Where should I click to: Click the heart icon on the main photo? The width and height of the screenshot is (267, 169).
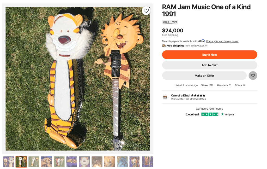[x=146, y=11]
